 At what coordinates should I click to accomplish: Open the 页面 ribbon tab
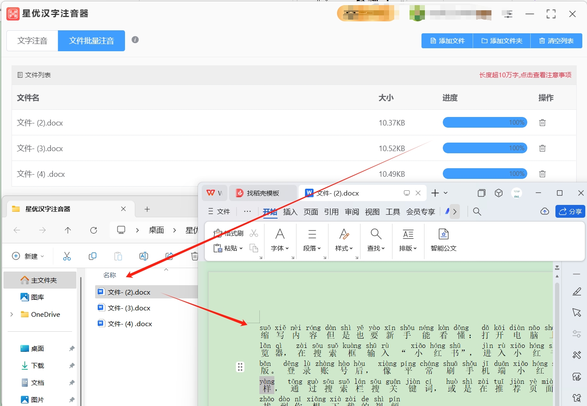(311, 212)
